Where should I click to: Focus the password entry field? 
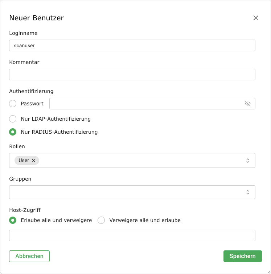coord(145,104)
